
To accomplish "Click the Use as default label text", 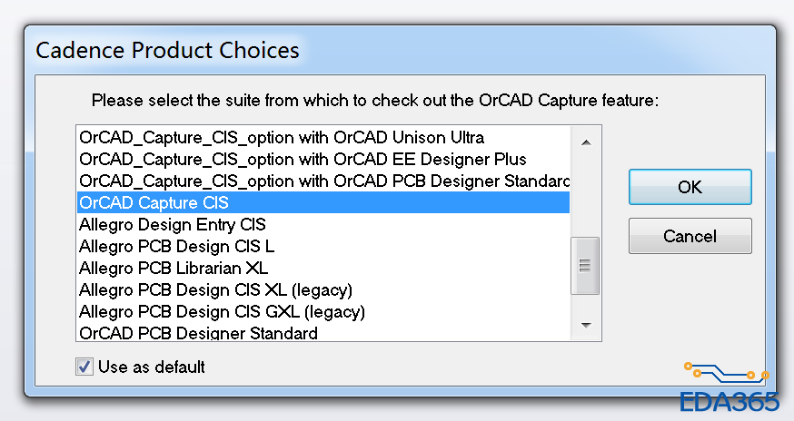I will pos(152,367).
